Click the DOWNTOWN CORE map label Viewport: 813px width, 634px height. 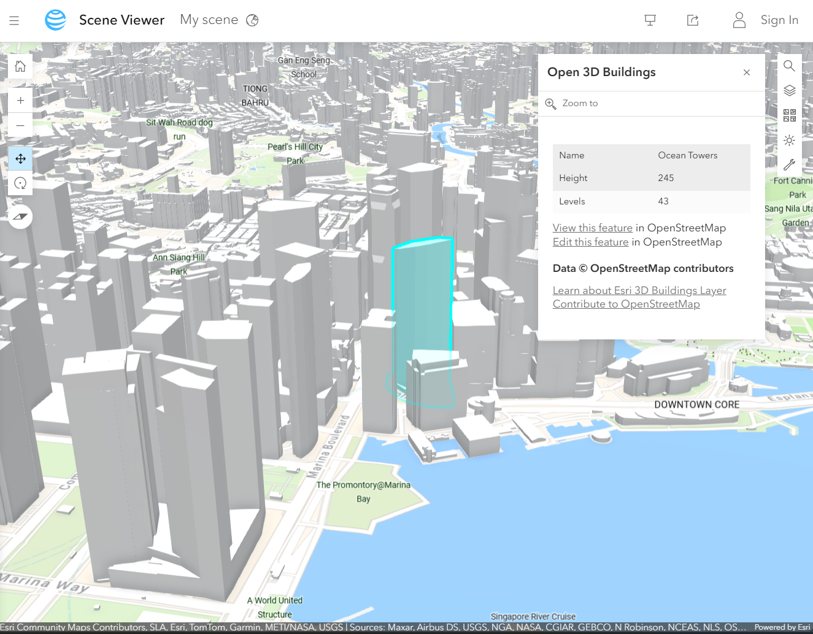point(697,405)
